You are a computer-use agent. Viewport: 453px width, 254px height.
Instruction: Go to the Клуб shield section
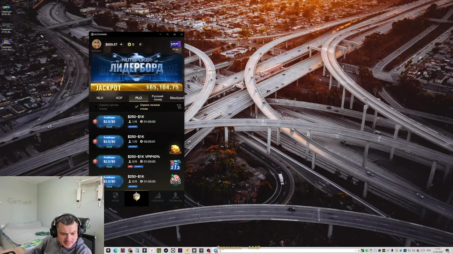tap(115, 197)
